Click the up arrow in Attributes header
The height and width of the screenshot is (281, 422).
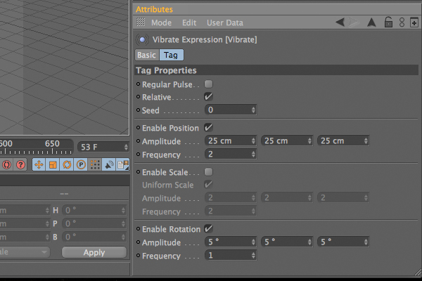coord(371,22)
